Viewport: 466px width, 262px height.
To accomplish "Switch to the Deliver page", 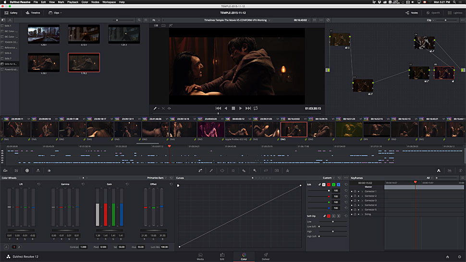I will point(266,257).
